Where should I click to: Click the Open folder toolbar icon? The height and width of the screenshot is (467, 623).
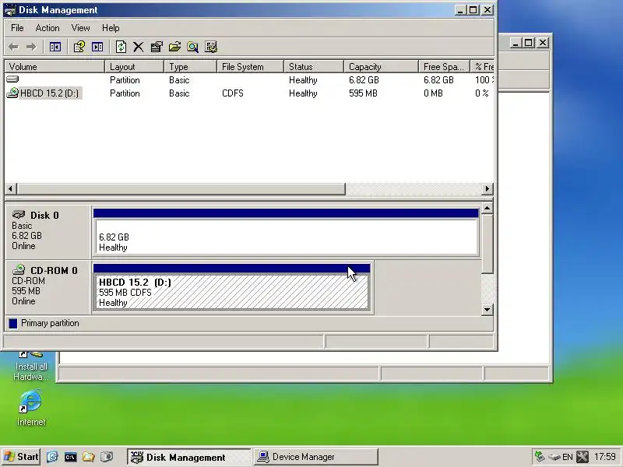tap(174, 47)
